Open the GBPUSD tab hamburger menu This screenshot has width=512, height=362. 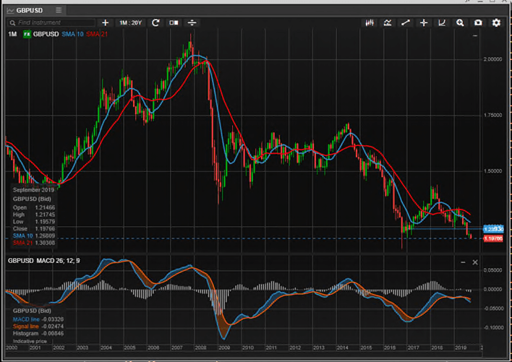click(x=59, y=10)
